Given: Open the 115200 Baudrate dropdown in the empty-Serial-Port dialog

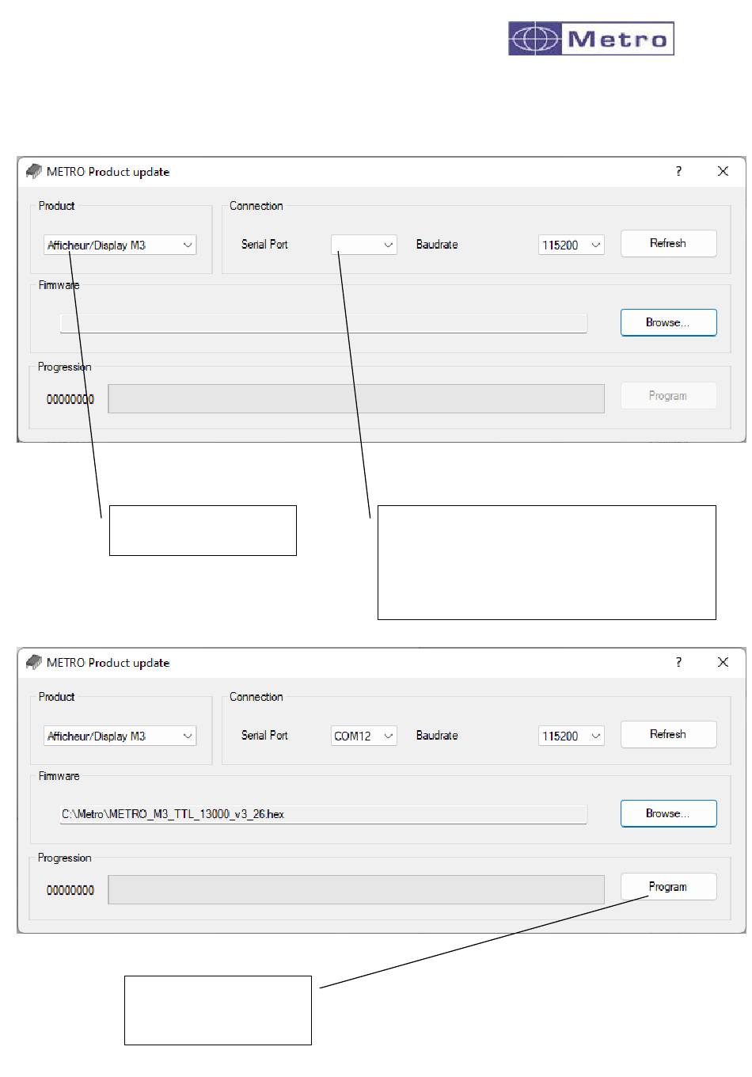Looking at the screenshot, I should click(571, 245).
